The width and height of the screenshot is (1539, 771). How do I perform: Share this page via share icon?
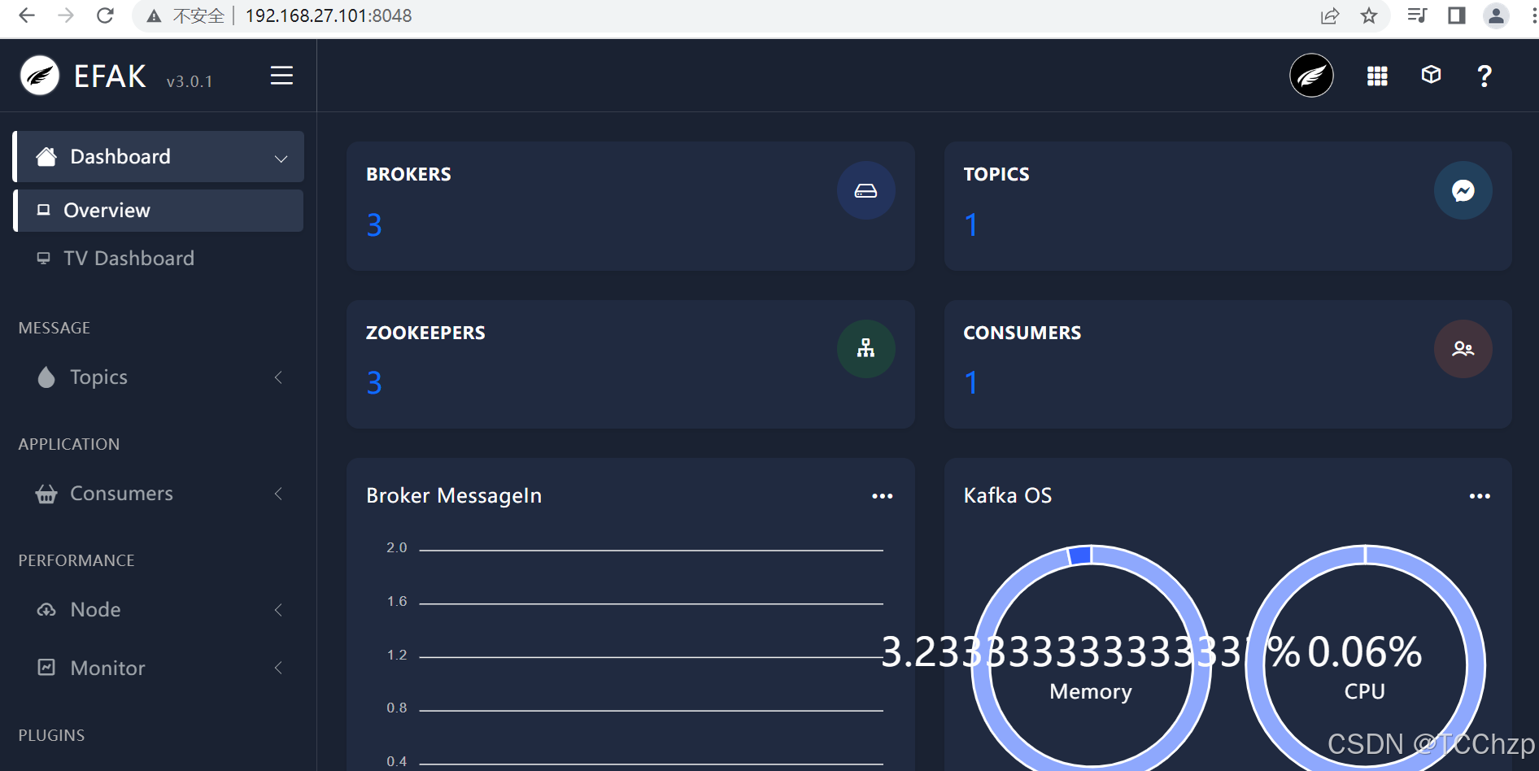click(1330, 15)
